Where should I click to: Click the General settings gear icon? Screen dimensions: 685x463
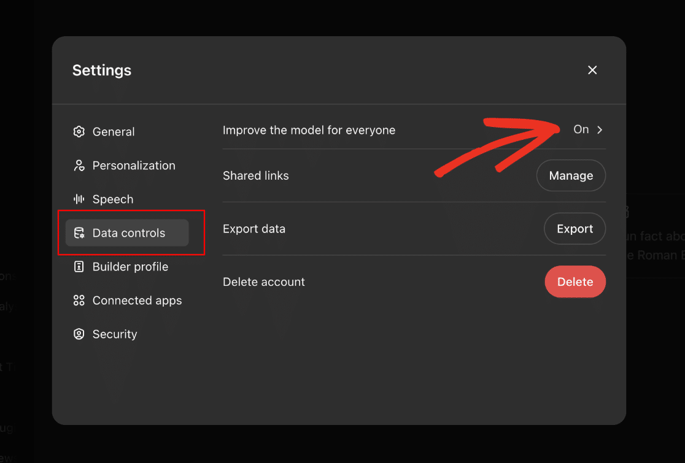(x=79, y=131)
